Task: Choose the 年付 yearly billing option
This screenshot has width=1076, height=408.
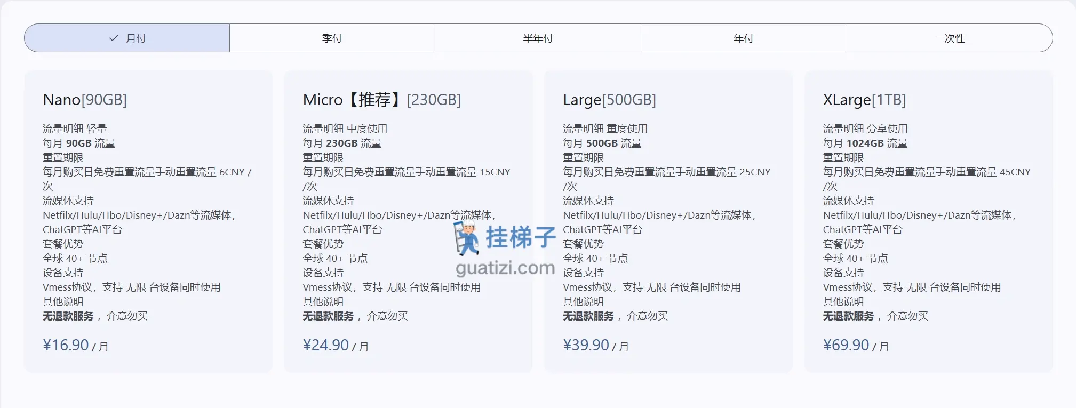Action: tap(743, 38)
